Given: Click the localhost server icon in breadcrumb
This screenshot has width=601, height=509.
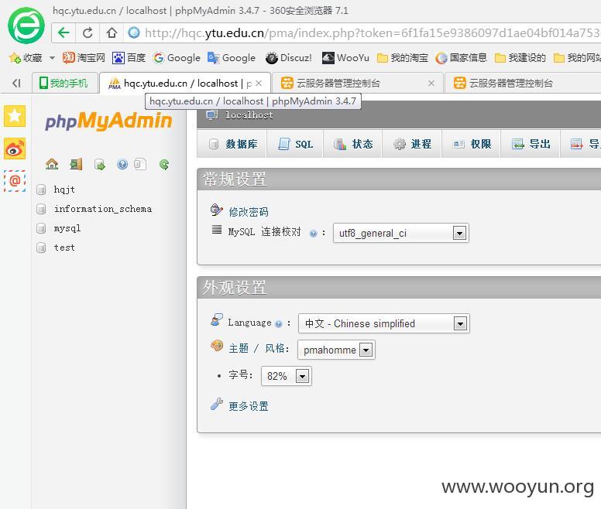Looking at the screenshot, I should click(212, 114).
